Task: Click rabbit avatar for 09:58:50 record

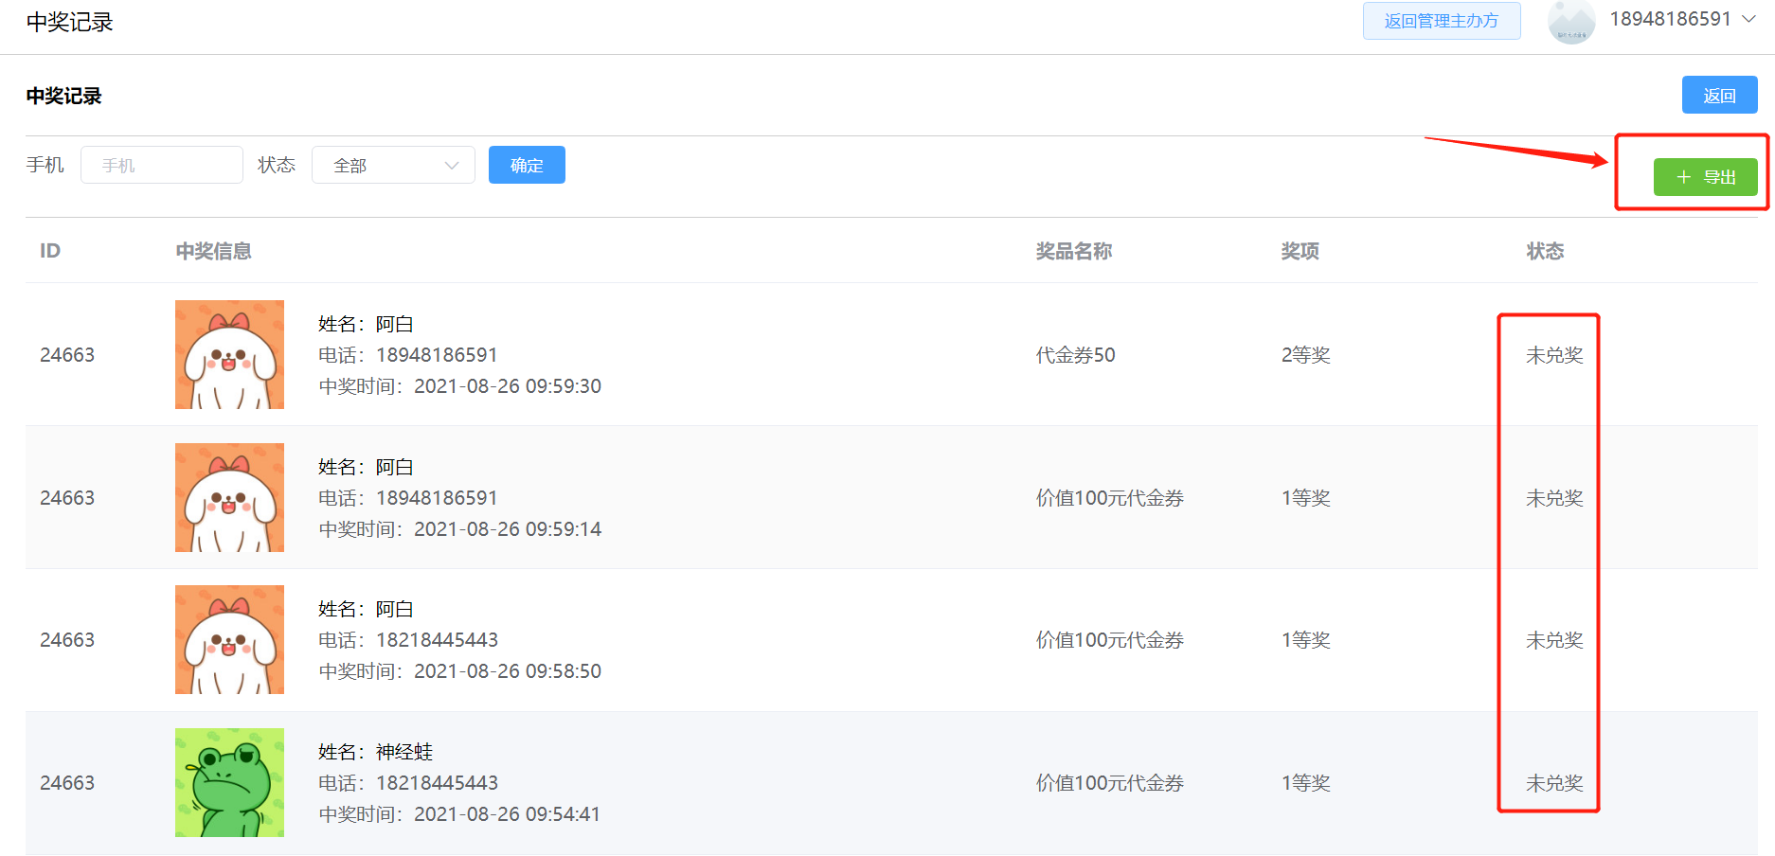Action: point(229,639)
